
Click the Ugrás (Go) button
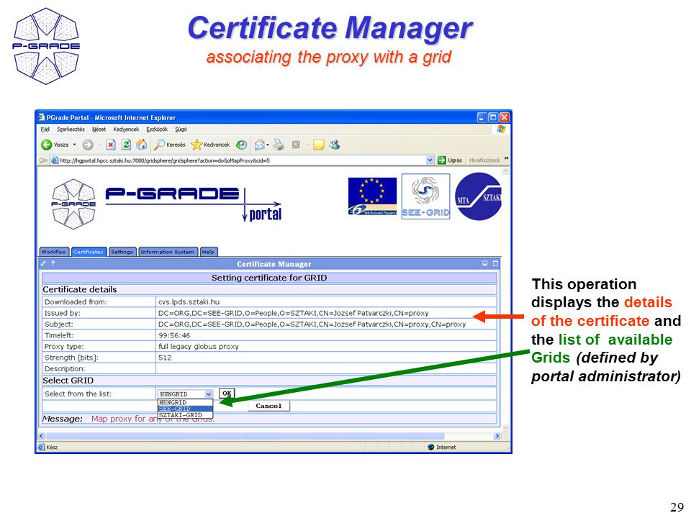point(449,160)
